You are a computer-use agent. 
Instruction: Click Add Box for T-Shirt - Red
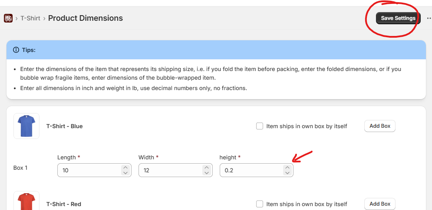[380, 204]
